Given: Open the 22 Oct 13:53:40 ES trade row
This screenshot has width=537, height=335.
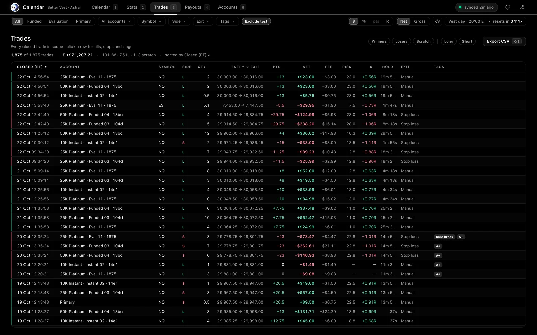Looking at the screenshot, I should tap(268, 105).
